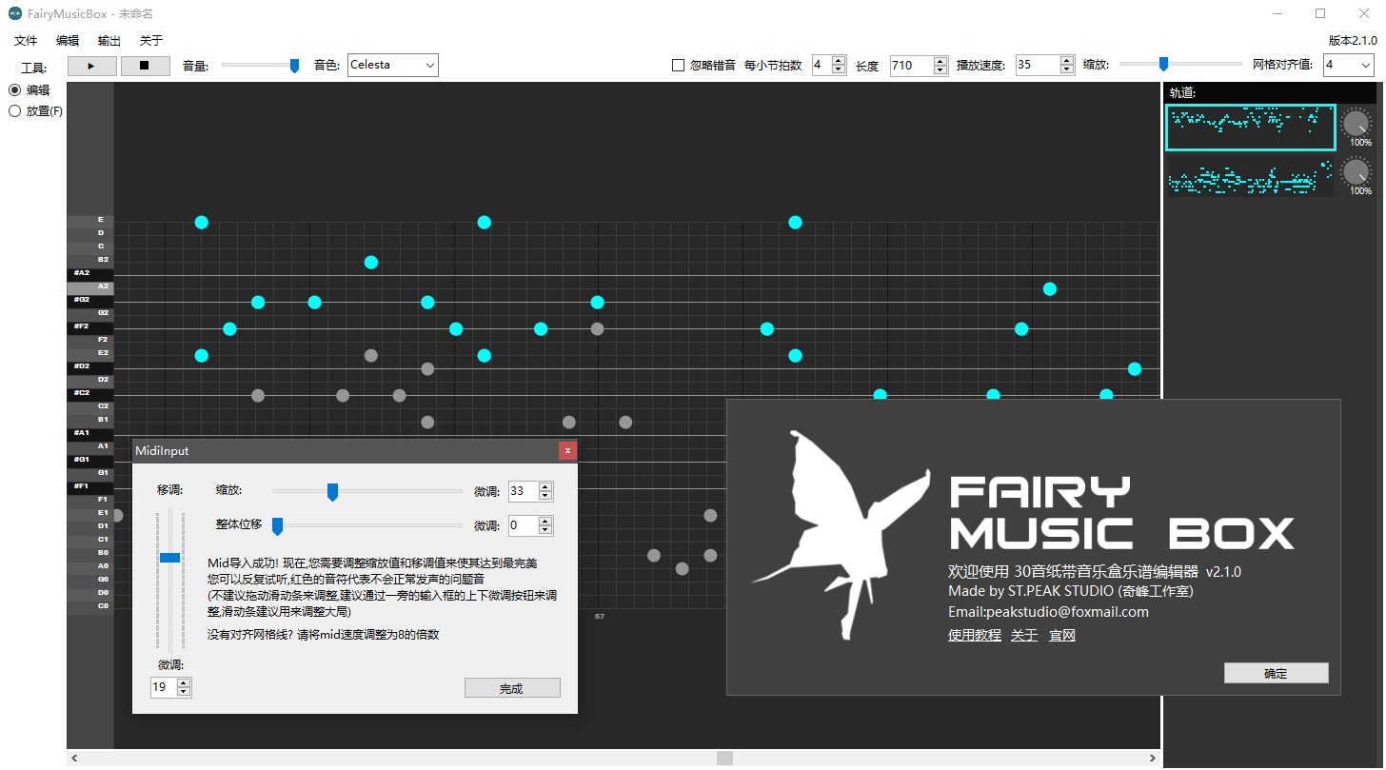Viewport: 1386px width, 770px height.
Task: Open the 官网 link
Action: (1062, 635)
